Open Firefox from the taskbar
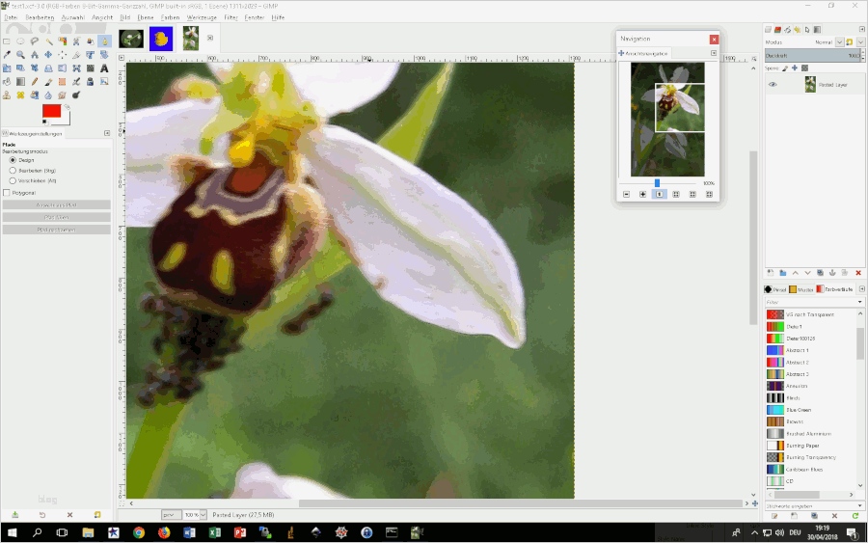Image resolution: width=868 pixels, height=543 pixels. point(164,532)
